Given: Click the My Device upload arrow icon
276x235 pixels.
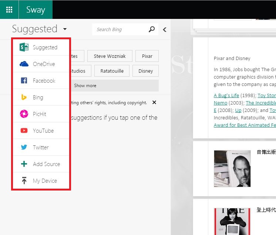Looking at the screenshot, I should [24, 181].
